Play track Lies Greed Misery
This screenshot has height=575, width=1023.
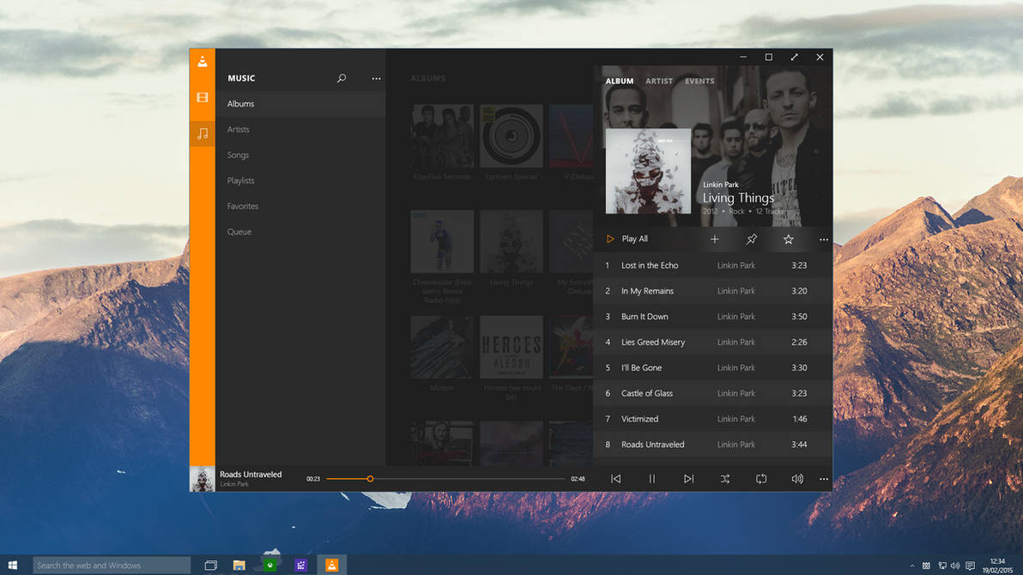pos(713,342)
